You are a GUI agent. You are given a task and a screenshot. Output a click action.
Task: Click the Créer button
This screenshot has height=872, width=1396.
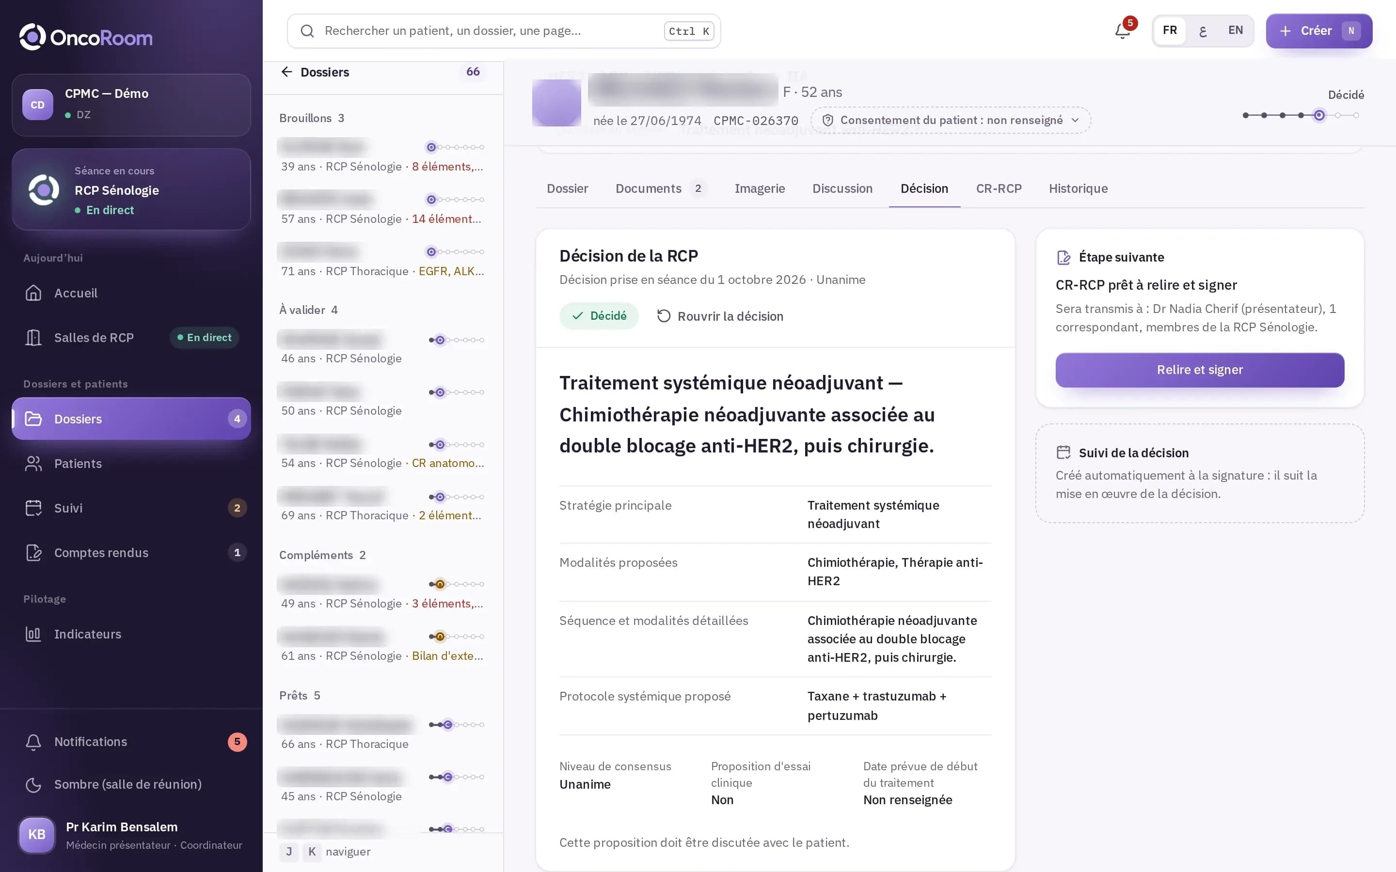click(x=1319, y=31)
